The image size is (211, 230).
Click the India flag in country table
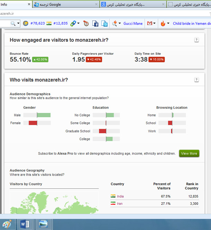[113, 196]
